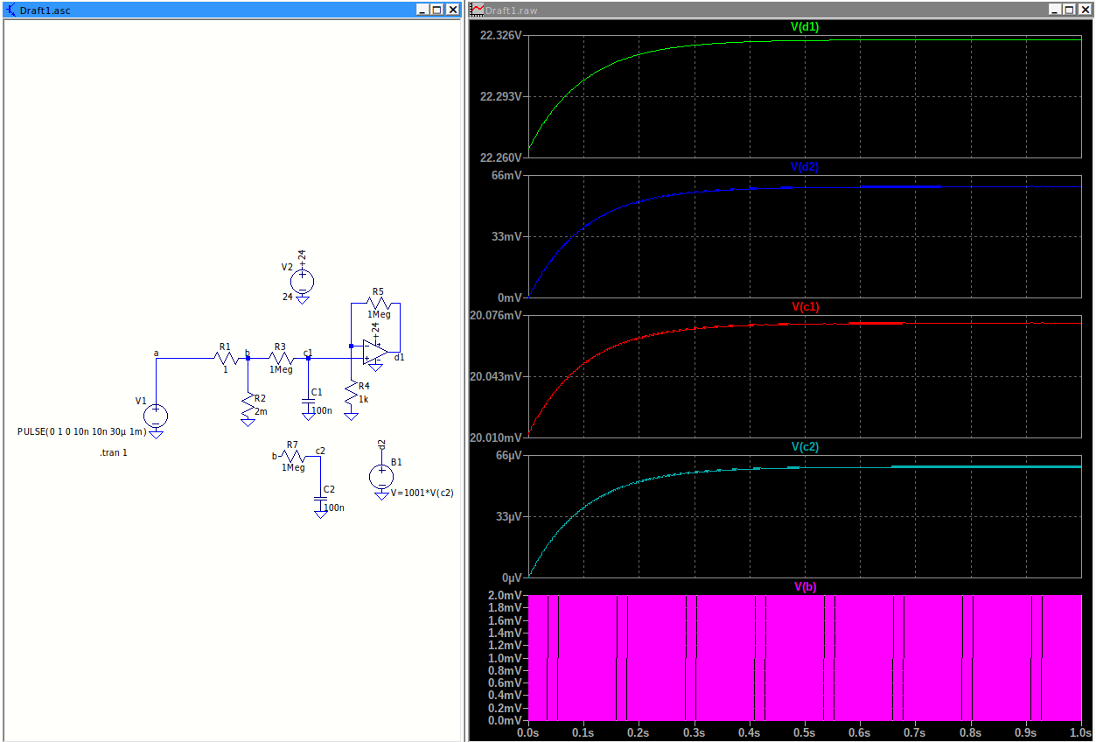
Task: Click the B1 behavioral voltage source
Action: pyautogui.click(x=381, y=477)
